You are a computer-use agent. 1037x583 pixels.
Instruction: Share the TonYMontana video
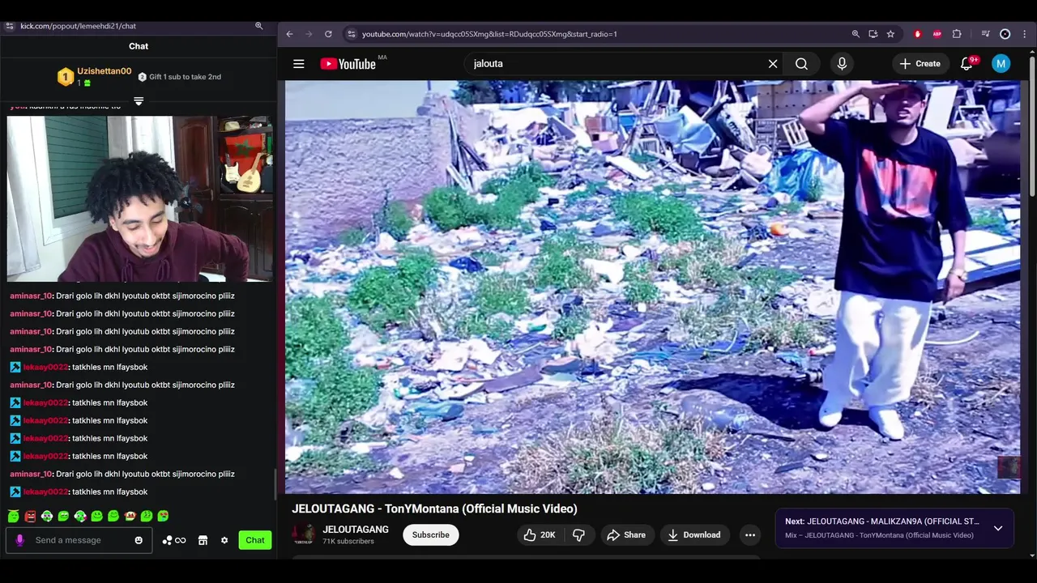point(626,534)
